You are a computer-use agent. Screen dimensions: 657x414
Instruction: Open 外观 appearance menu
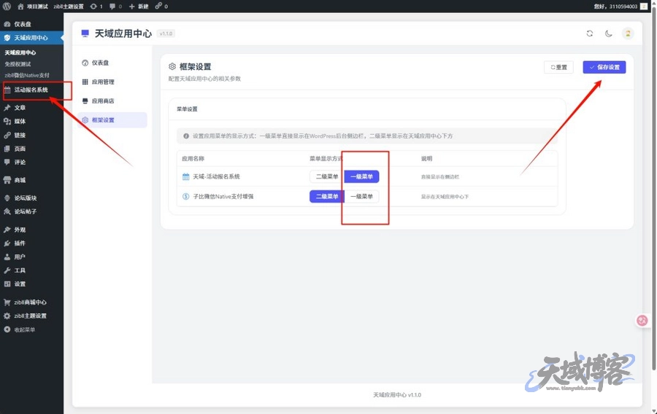click(31, 230)
